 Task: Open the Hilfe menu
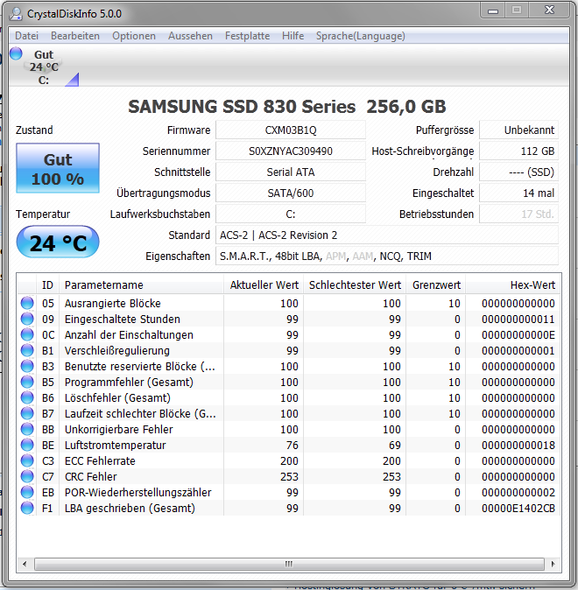(x=293, y=36)
